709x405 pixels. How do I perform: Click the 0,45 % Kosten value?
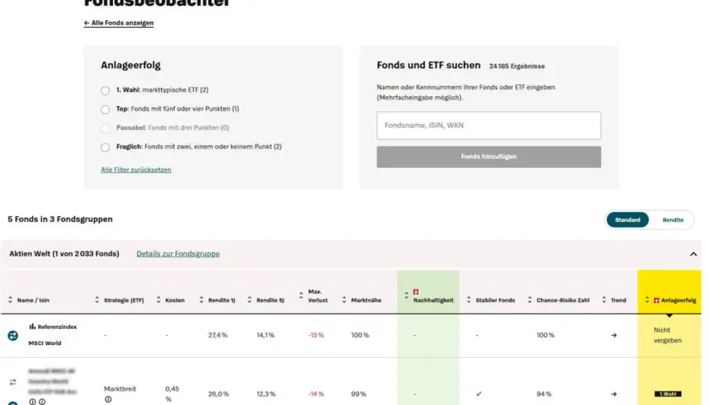[172, 394]
